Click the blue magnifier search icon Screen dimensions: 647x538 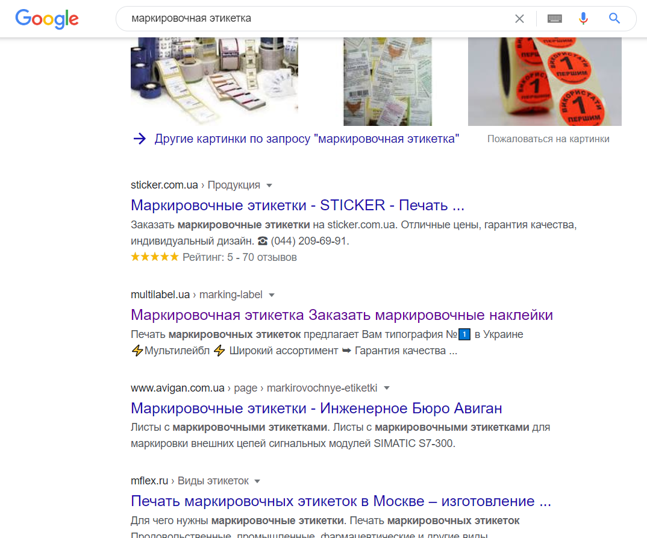[614, 18]
